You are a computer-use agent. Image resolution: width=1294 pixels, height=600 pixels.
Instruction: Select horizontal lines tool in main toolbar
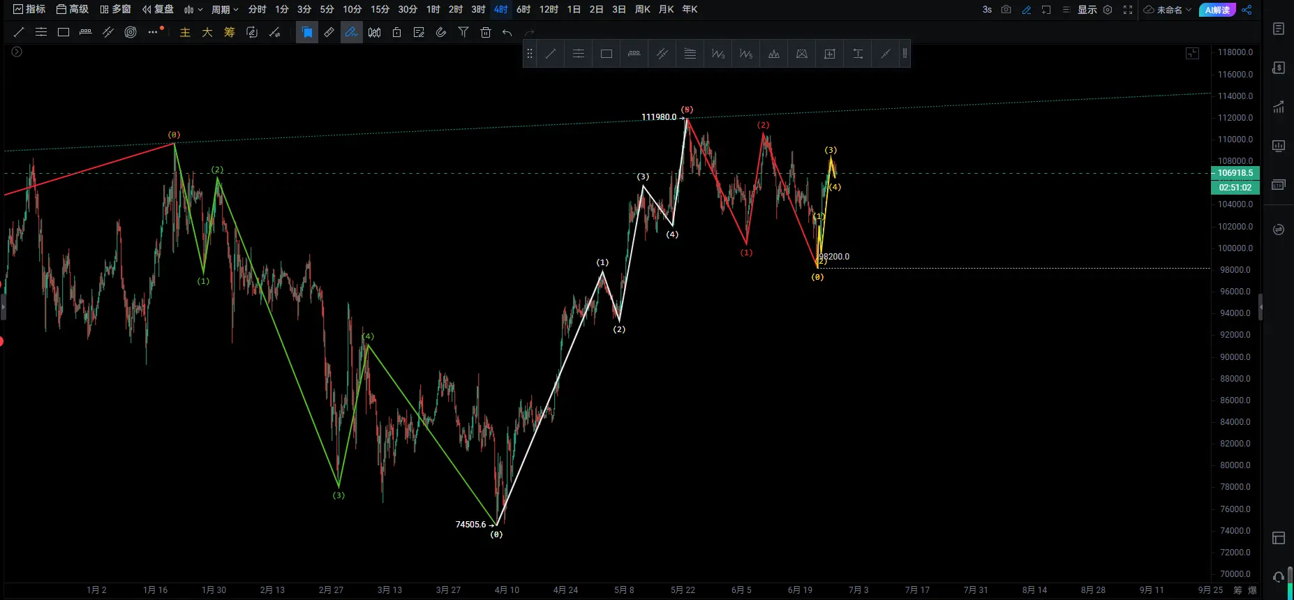point(41,32)
